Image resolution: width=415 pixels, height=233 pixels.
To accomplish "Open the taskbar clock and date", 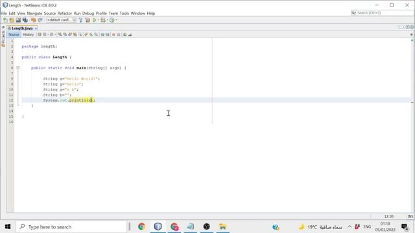I will click(x=385, y=227).
